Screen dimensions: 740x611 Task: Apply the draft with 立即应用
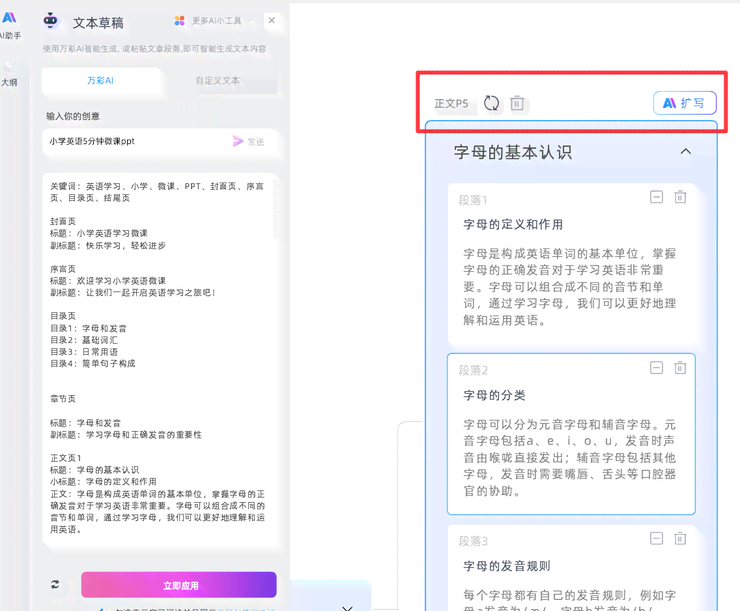click(179, 585)
